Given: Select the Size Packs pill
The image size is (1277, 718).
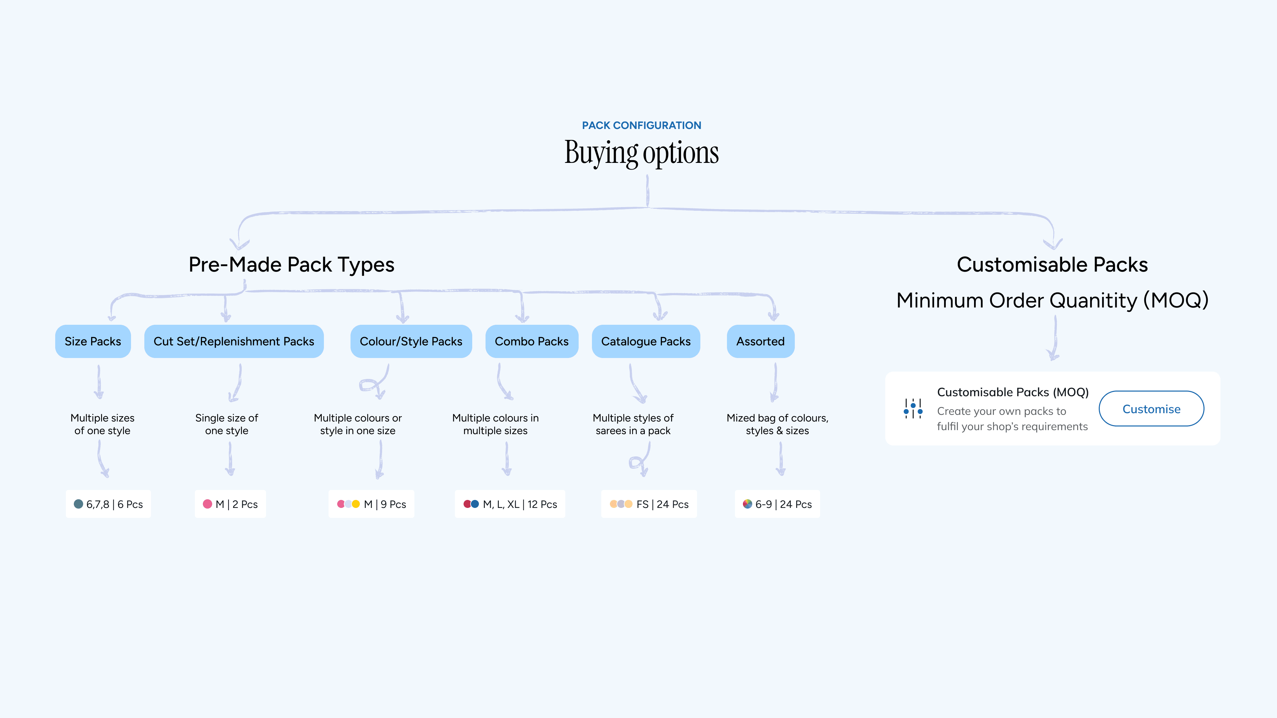Looking at the screenshot, I should (93, 341).
